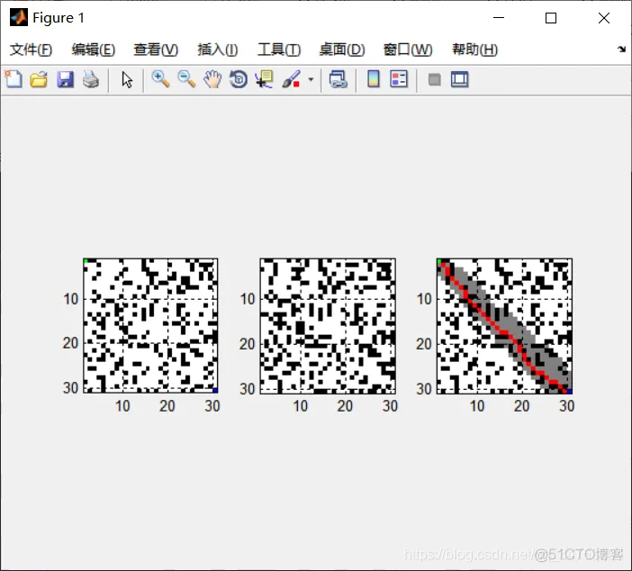
Task: Click the left obstacle grid plot
Action: (x=150, y=326)
